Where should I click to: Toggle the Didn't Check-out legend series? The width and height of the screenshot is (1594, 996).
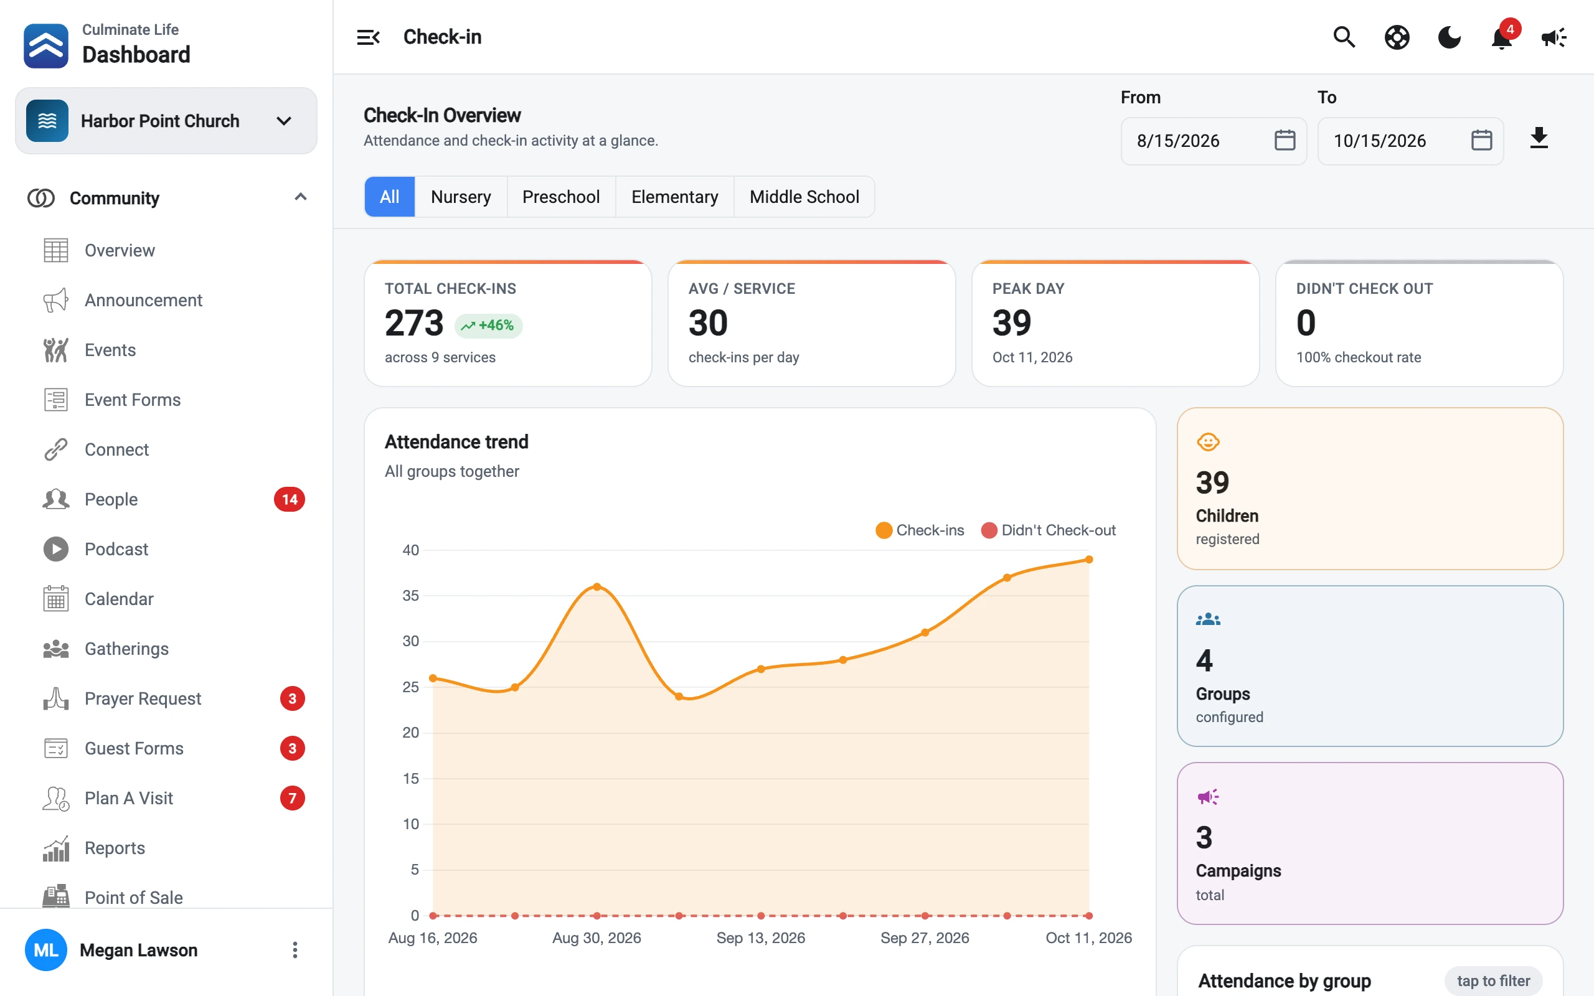point(1048,530)
